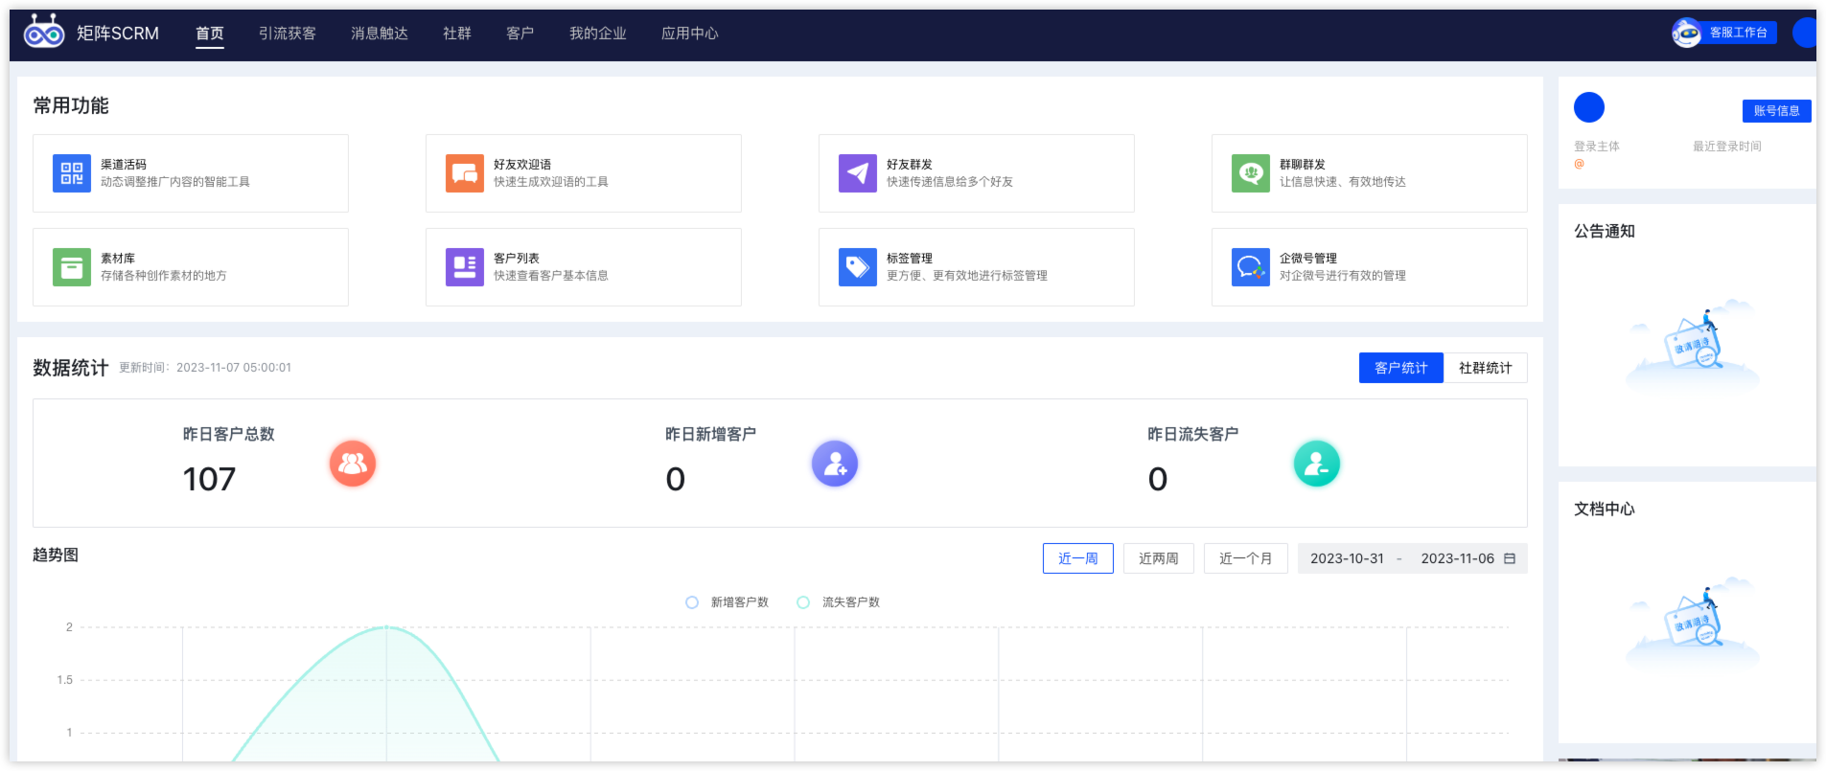Click the 渠道活码 card title
Viewport: 1826px width, 771px height.
tap(124, 165)
